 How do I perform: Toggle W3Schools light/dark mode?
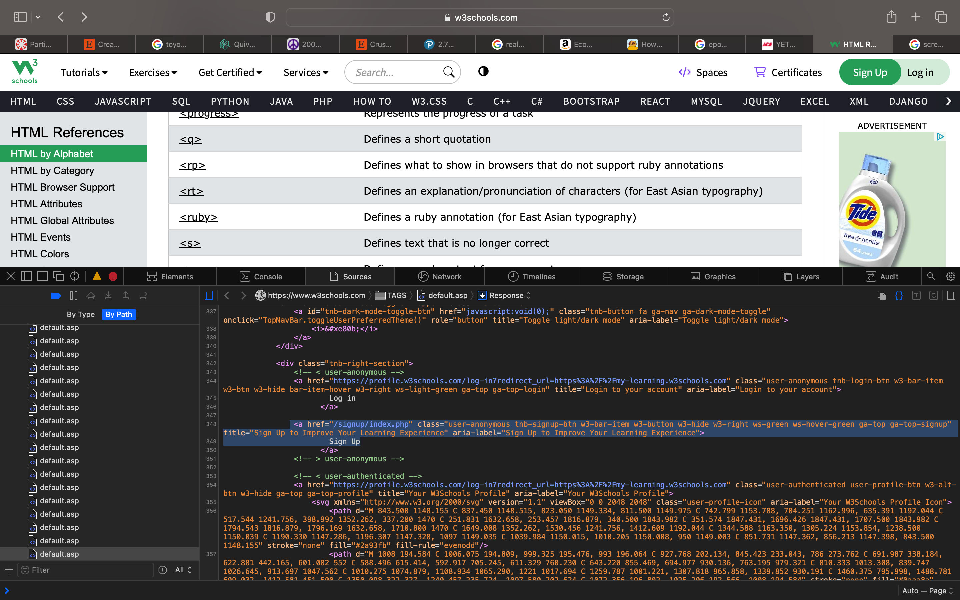tap(483, 71)
